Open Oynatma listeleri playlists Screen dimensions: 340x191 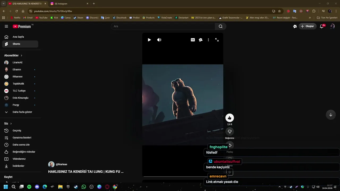coord(20,138)
